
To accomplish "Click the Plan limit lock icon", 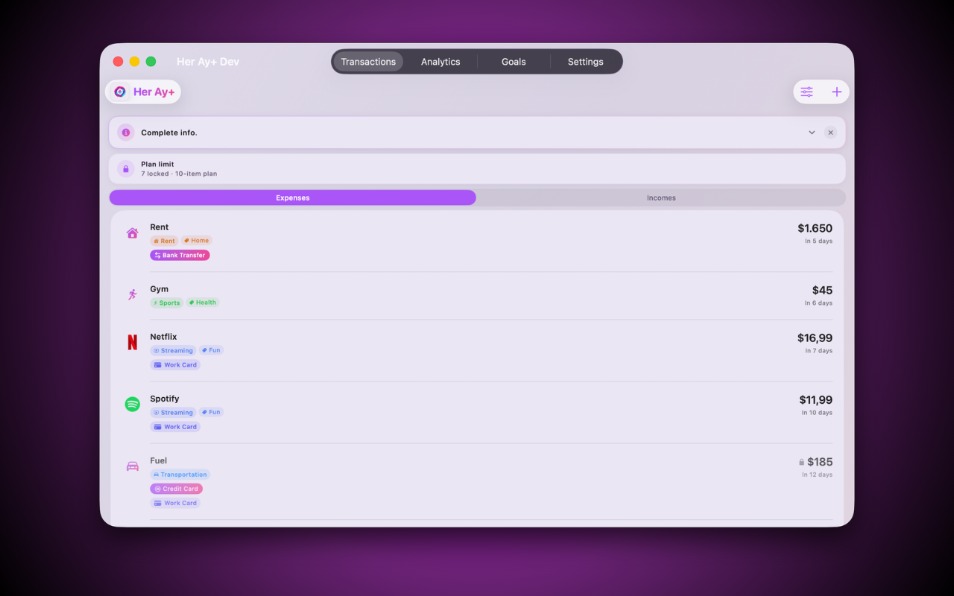I will click(125, 169).
